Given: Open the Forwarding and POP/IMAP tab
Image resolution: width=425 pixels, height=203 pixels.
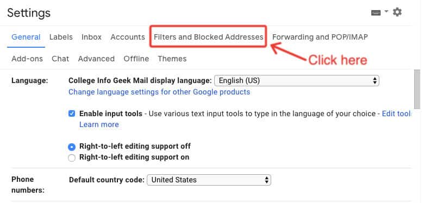Looking at the screenshot, I should pyautogui.click(x=320, y=37).
